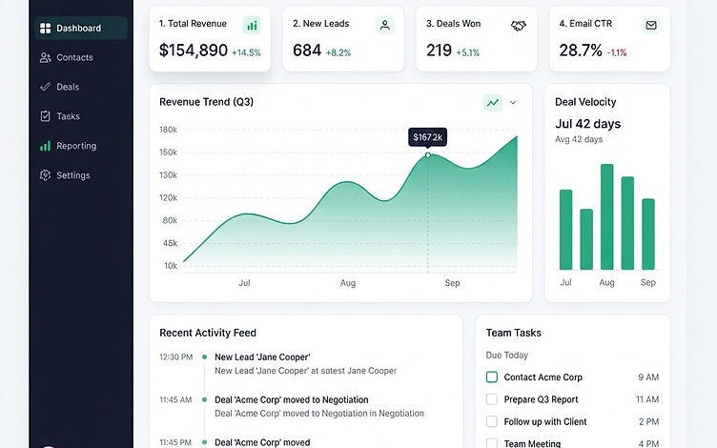
Task: Click the 'Avg 42 days' label
Action: tap(579, 139)
